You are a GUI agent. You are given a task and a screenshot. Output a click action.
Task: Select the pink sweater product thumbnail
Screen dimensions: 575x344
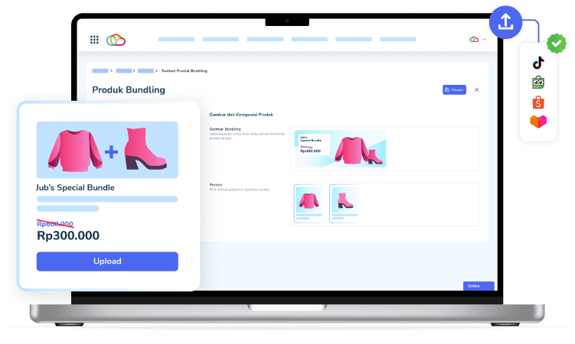(309, 203)
